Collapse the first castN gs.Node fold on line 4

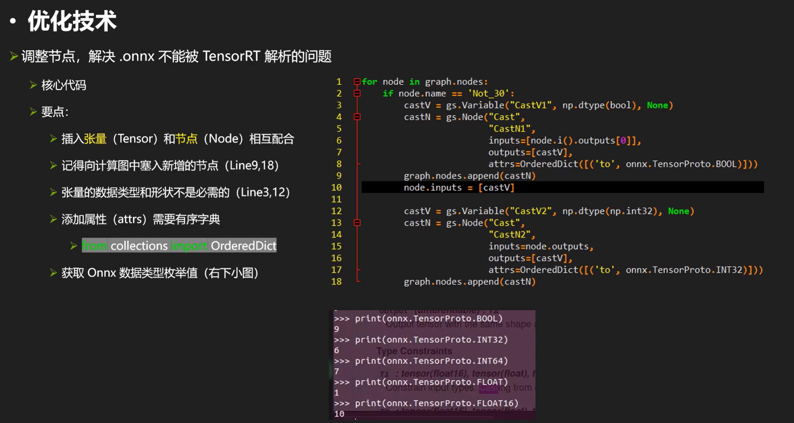point(357,117)
